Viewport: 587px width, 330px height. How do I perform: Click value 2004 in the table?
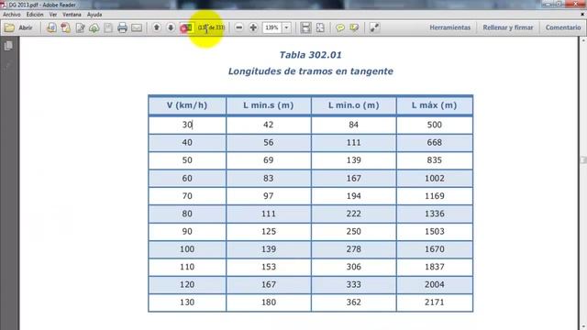(x=434, y=284)
